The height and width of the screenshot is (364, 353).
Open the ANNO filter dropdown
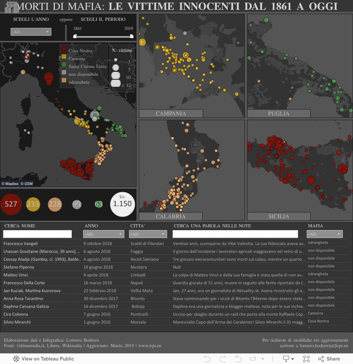tap(104, 234)
